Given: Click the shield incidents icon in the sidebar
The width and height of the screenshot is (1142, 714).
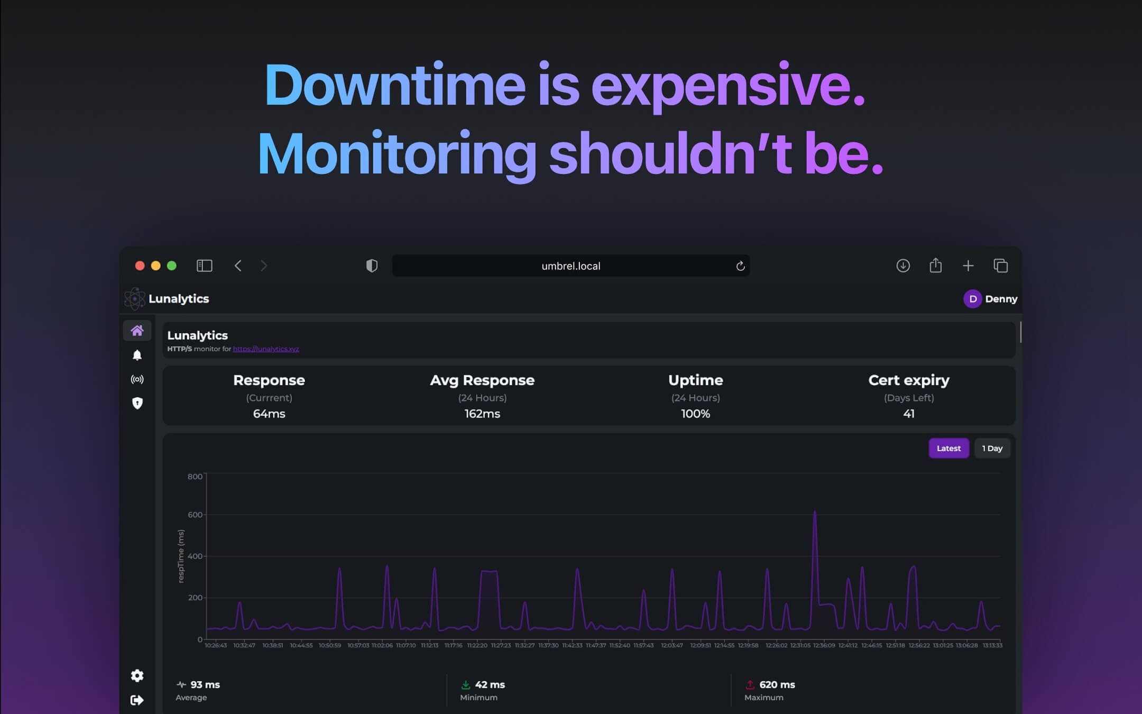Looking at the screenshot, I should (x=137, y=403).
